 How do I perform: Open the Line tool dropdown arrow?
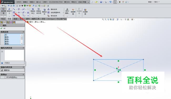[16, 9]
